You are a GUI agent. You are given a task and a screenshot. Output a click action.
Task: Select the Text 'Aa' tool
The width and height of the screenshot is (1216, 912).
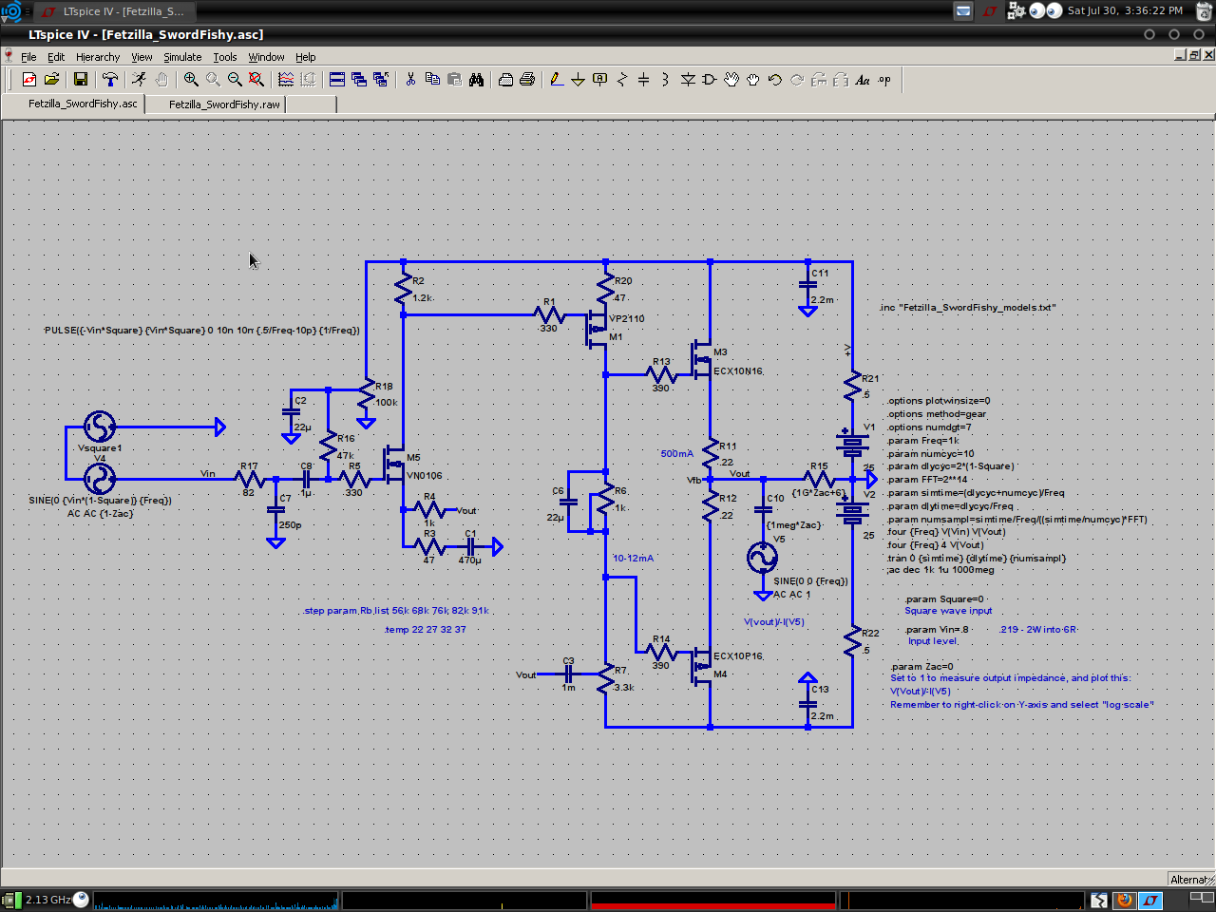coord(863,80)
